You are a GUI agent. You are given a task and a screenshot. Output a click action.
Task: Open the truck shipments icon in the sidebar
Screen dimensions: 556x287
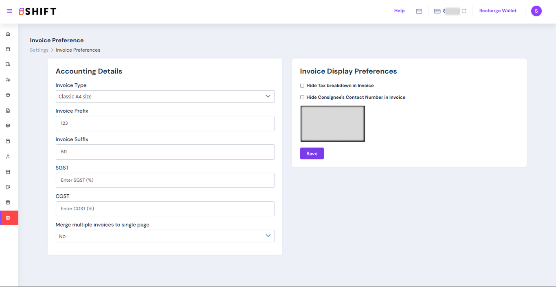[8, 64]
